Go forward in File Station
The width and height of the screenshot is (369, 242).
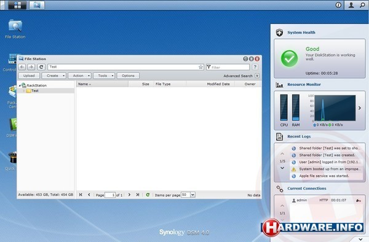point(31,67)
